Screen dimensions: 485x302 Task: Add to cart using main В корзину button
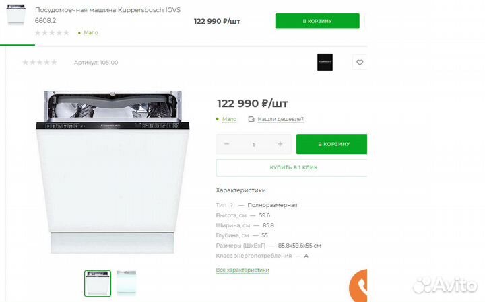pos(331,144)
